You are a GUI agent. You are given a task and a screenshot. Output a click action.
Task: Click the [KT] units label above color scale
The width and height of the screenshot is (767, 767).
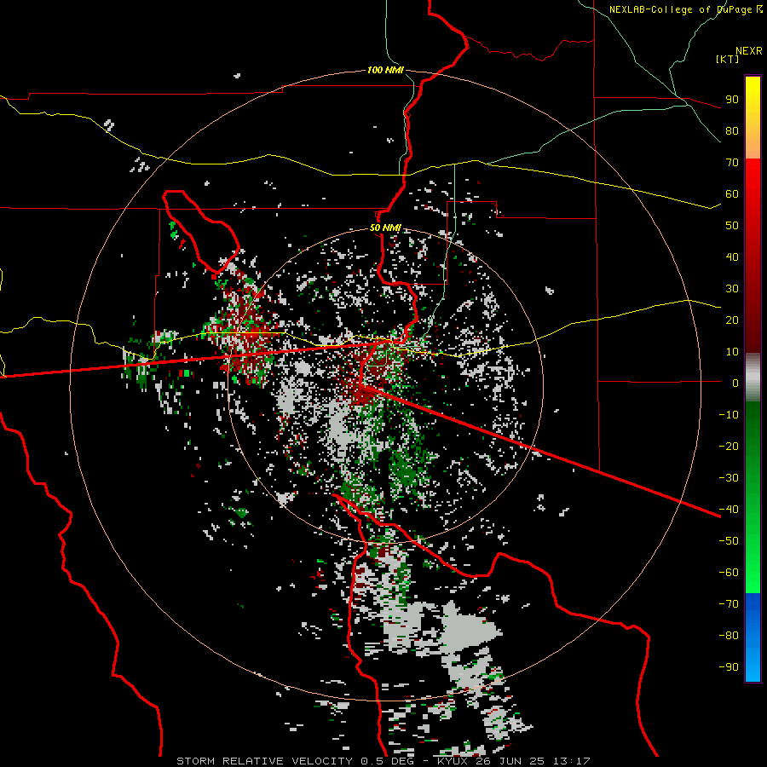point(727,59)
